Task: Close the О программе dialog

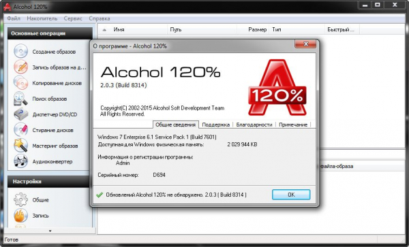Action: tap(305, 44)
